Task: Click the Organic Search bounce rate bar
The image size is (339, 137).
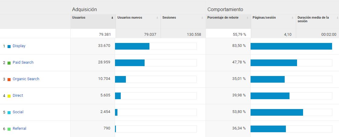Action: click(x=268, y=79)
